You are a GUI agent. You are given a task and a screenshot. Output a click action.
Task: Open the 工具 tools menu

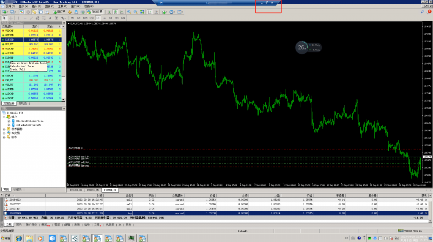63,6
